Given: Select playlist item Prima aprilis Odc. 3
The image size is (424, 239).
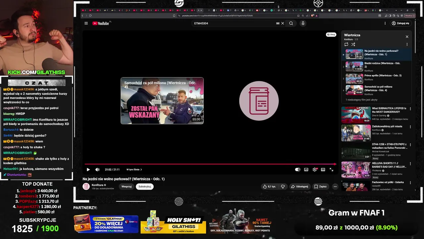Looking at the screenshot, I should pos(377,78).
